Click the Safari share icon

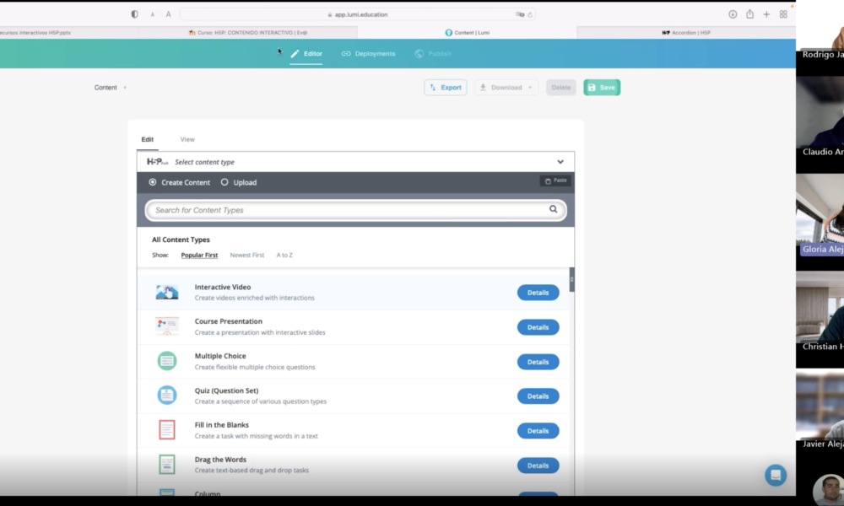click(x=749, y=14)
